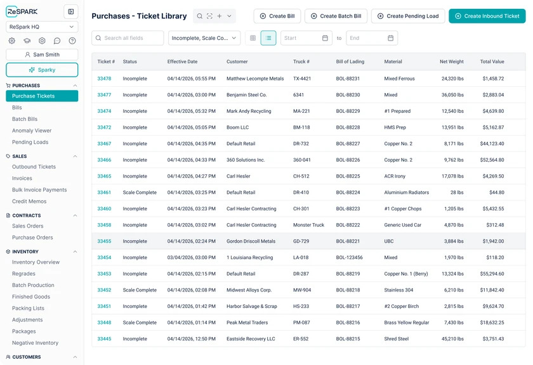Click the hexagon target icon in sidebar

pos(42,41)
